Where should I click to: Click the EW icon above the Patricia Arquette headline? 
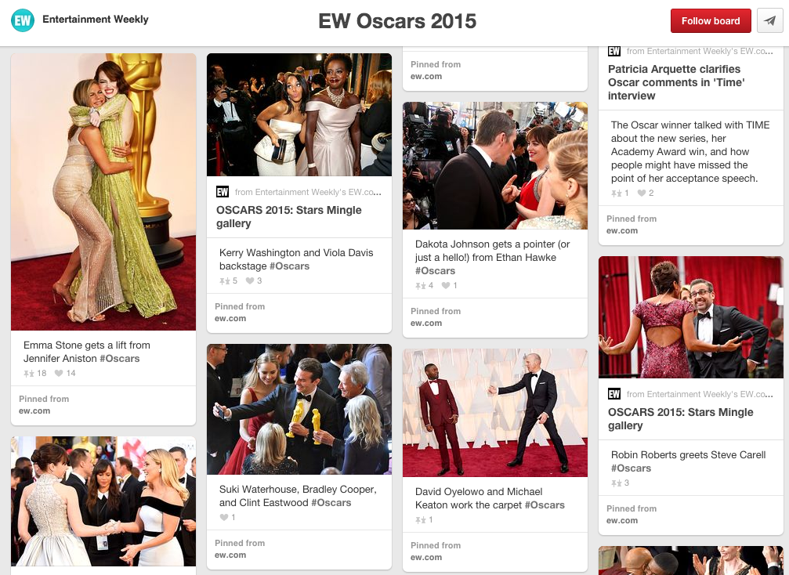[x=614, y=52]
